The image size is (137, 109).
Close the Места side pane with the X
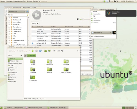[21, 55]
